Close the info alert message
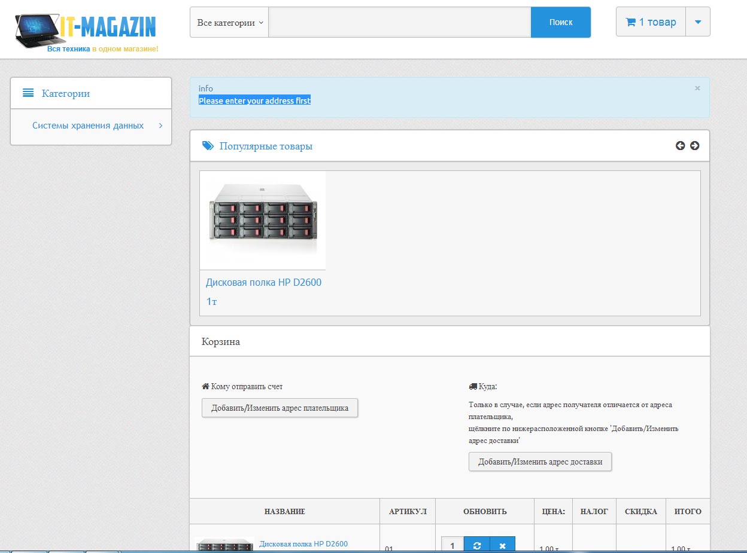 (697, 88)
